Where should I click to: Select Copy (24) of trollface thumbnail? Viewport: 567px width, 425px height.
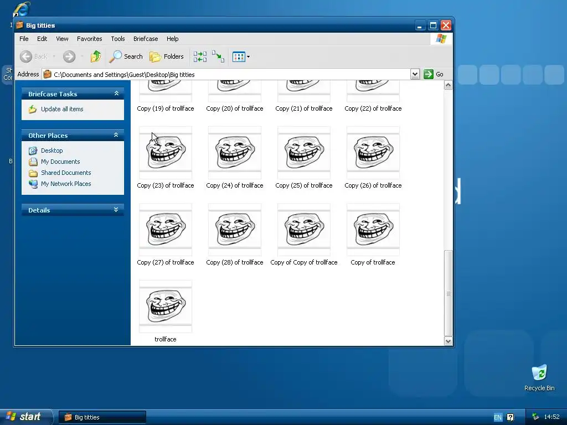click(235, 153)
